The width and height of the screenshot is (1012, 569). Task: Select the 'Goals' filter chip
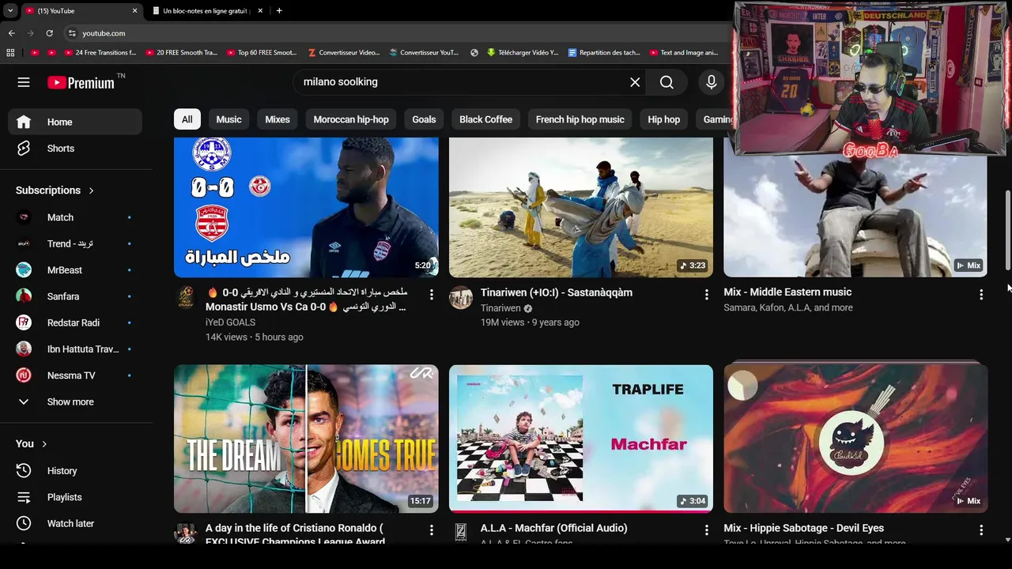point(424,119)
